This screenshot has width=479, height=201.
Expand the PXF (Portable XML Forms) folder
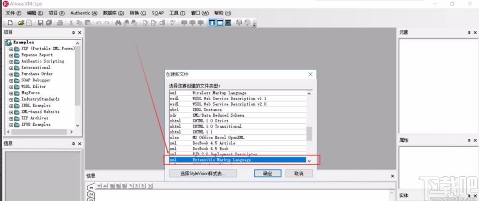coord(12,49)
